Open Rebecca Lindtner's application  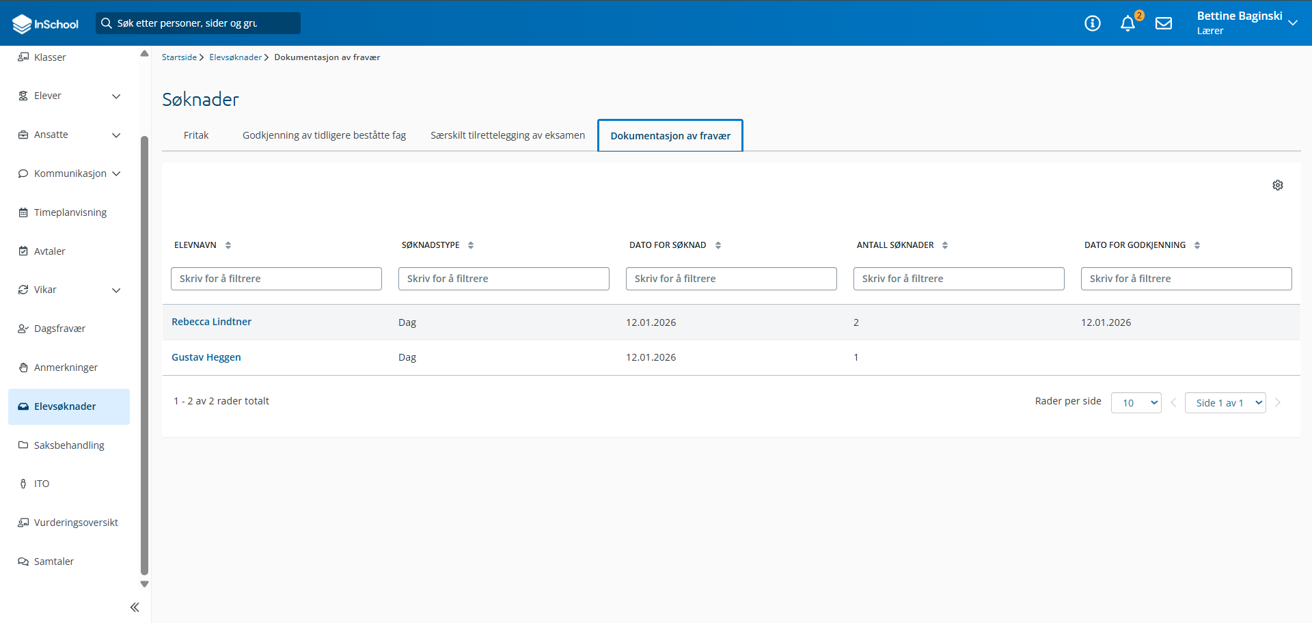point(211,322)
